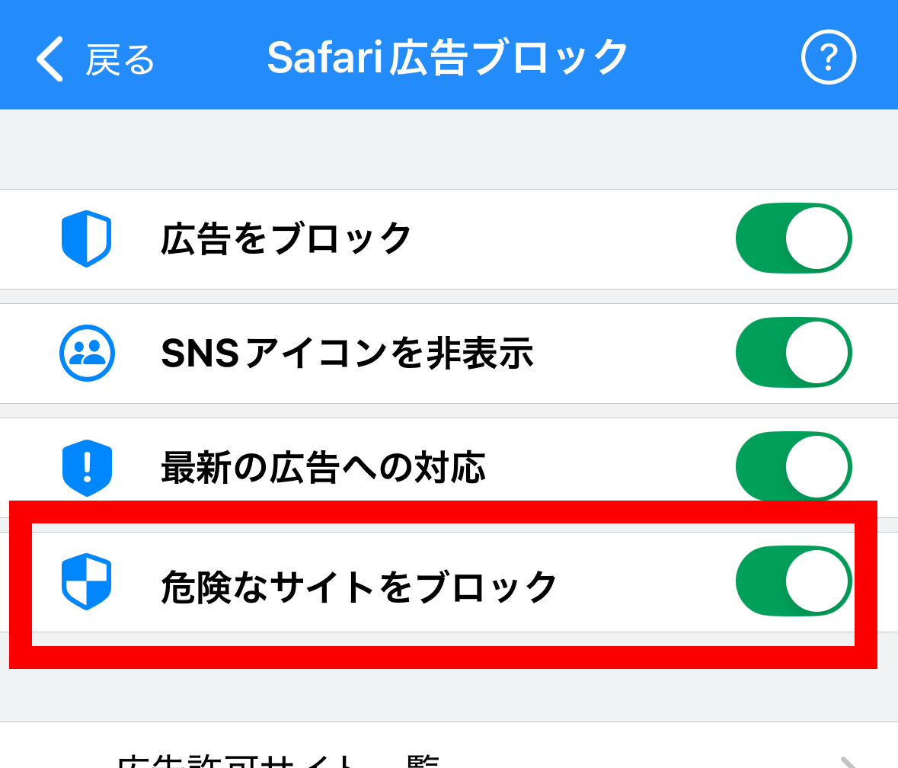Turn off the SNSアイコンを非表示 switch
The width and height of the screenshot is (898, 768).
coord(793,353)
